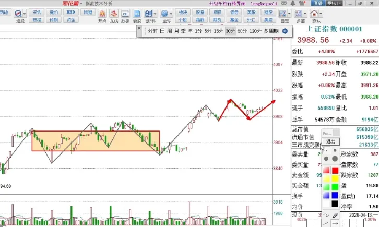Viewport: 379px width, 227px height.
Task: Pick the solid green color swatch
Action: [335, 187]
